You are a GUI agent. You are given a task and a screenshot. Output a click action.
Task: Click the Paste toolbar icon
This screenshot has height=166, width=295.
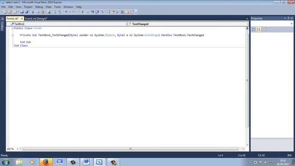coord(42,12)
